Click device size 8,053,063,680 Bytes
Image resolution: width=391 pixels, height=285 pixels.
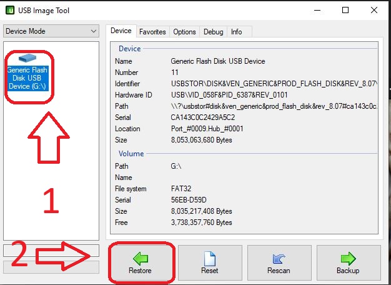pos(202,140)
